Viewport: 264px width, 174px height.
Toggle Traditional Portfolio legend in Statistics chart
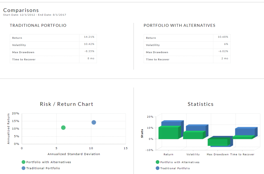173,168
